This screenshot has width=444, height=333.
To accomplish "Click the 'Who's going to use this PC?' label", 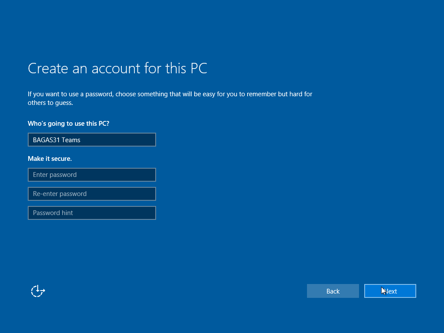I will click(x=68, y=124).
